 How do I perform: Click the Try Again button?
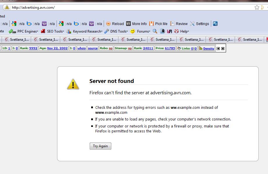[100, 146]
